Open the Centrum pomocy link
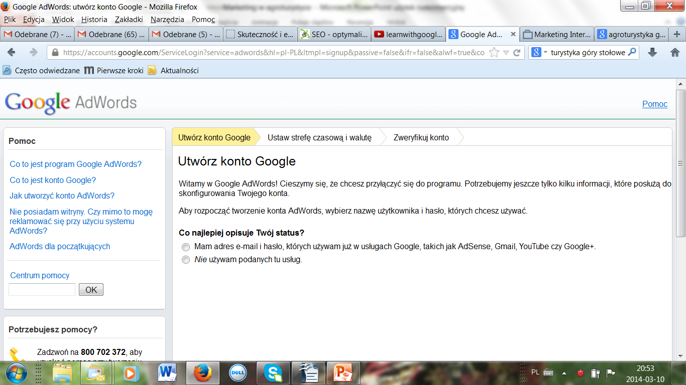 click(x=40, y=275)
